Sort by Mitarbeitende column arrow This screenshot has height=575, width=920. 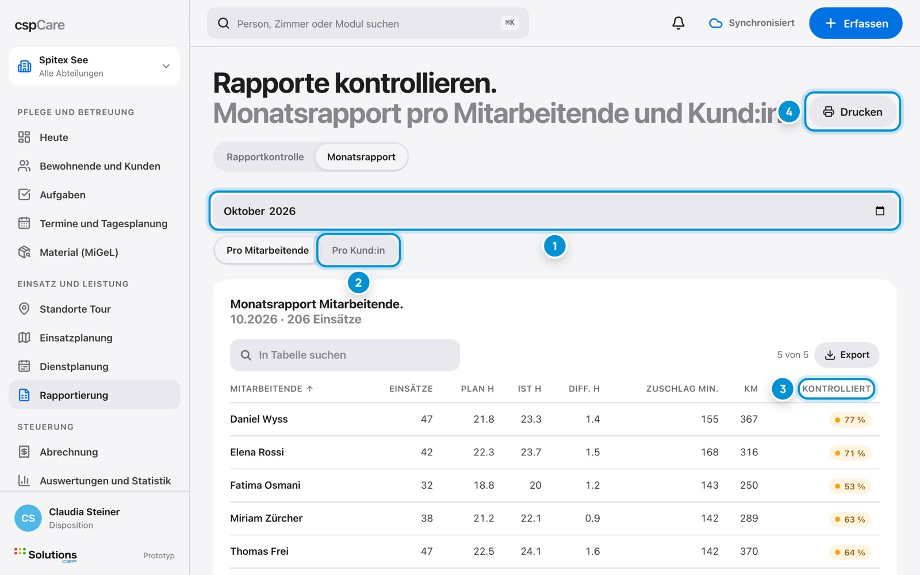(x=310, y=389)
